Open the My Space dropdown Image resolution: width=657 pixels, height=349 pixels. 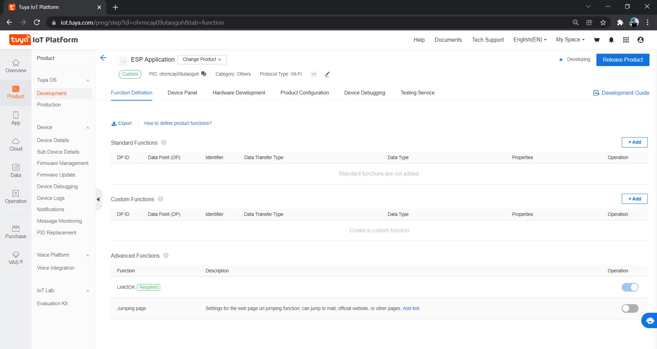pos(570,40)
